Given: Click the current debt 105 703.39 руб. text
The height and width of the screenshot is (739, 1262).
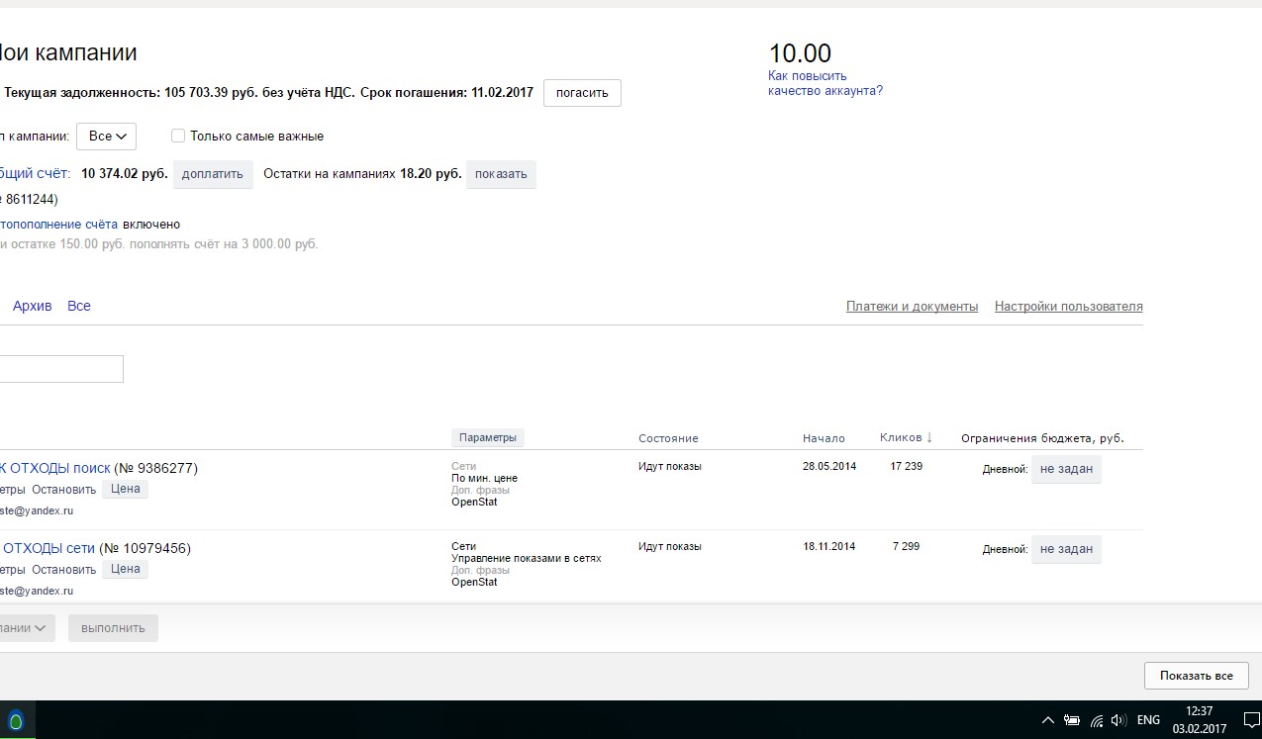Looking at the screenshot, I should tap(211, 92).
